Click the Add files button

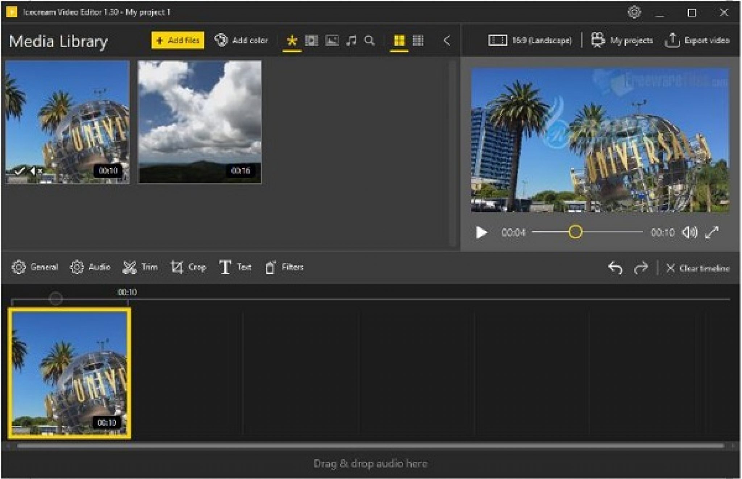(178, 40)
